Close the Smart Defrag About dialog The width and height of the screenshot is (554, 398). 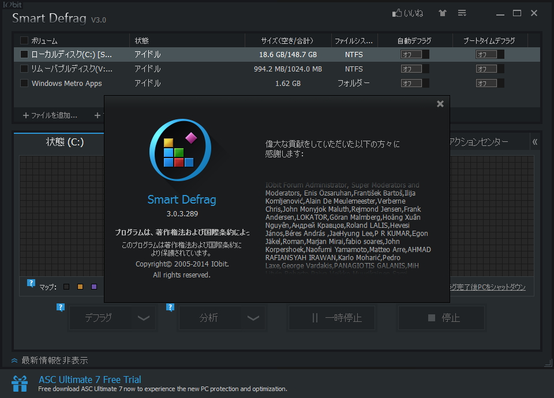coord(440,104)
